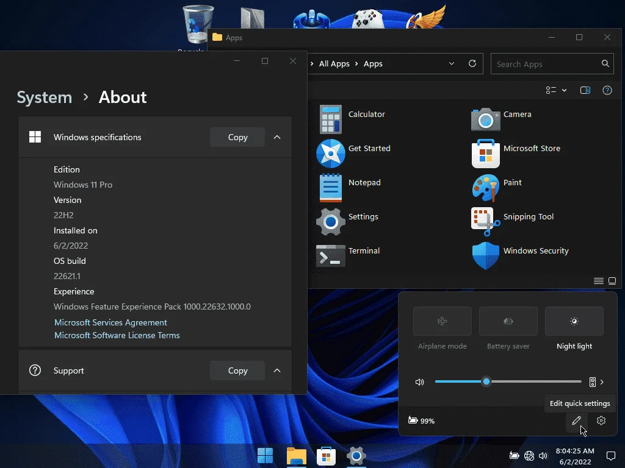The image size is (625, 468).
Task: Click the battery 99% indicator
Action: tap(421, 420)
